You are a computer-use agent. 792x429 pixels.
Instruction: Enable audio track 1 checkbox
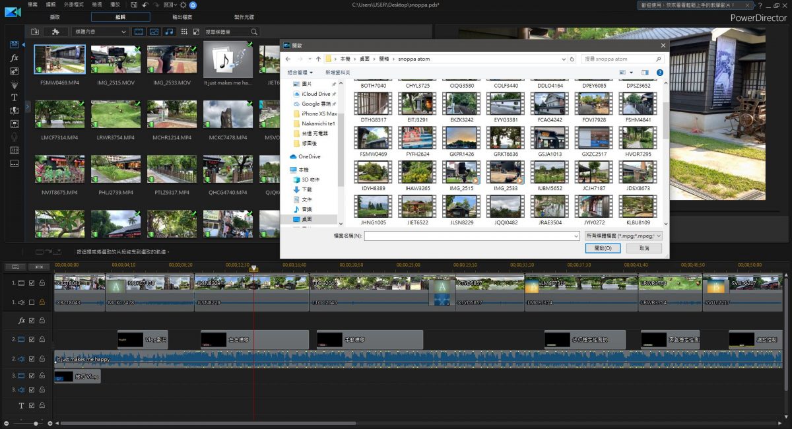[32, 302]
